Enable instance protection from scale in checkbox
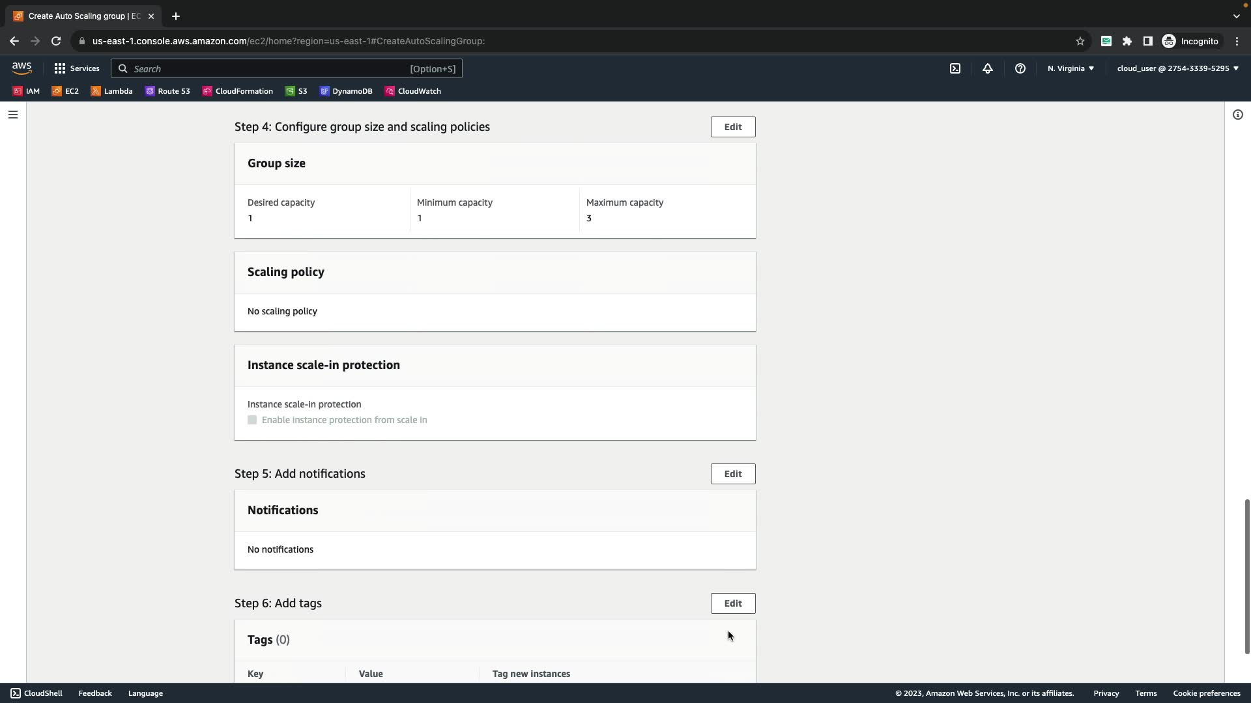This screenshot has width=1251, height=703. 252,420
